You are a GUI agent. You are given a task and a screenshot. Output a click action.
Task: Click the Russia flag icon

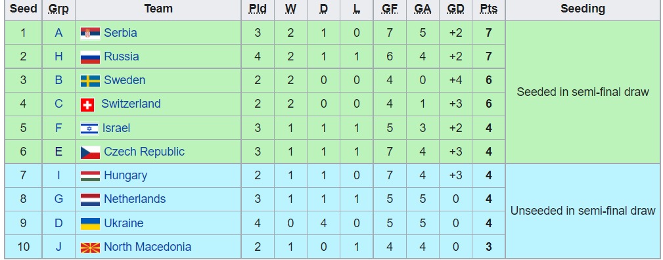click(90, 57)
